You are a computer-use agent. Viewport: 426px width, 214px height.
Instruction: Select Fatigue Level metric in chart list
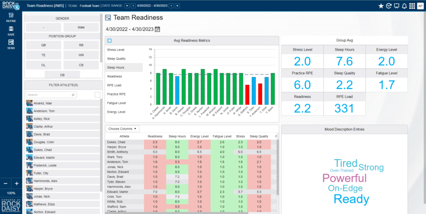[124, 103]
